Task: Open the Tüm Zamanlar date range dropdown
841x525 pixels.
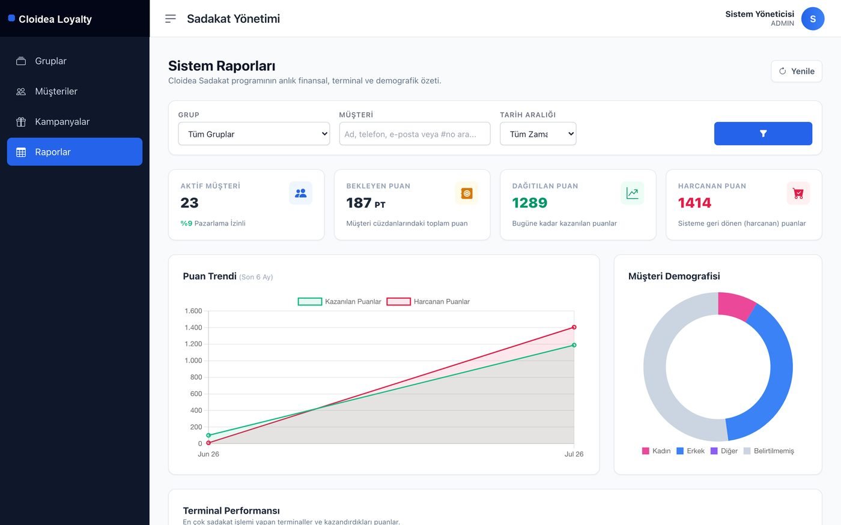Action: click(x=538, y=134)
